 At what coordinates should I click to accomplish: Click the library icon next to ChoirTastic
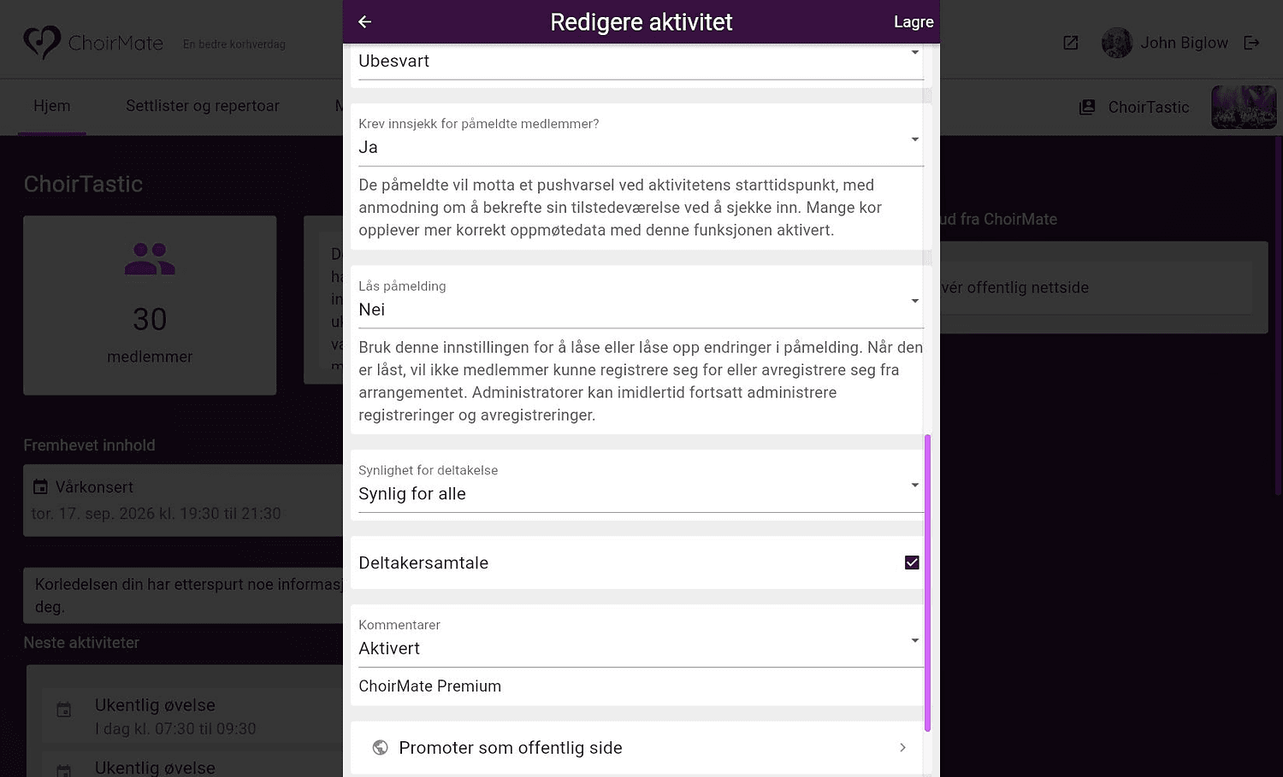pos(1087,107)
